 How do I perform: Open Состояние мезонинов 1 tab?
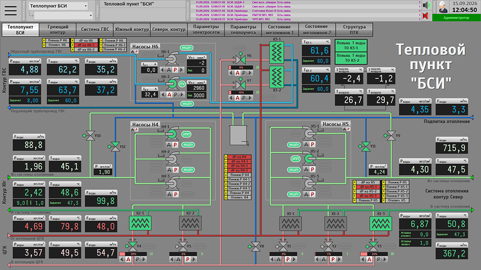pyautogui.click(x=280, y=30)
